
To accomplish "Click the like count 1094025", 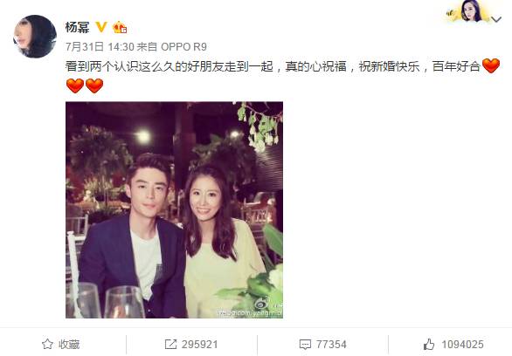I will point(462,345).
